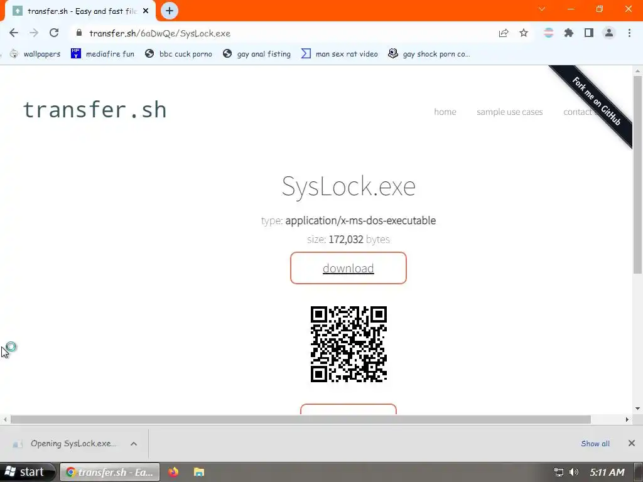
Task: Click the QR code image
Action: (x=349, y=344)
